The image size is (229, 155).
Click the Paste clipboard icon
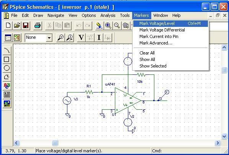[x=67, y=25]
